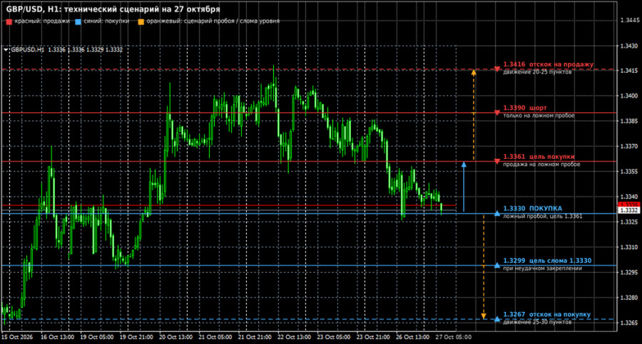Click the red legend square for sales

(9, 21)
